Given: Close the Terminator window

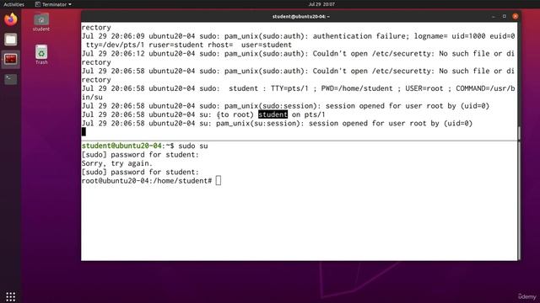Looking at the screenshot, I should coord(516,17).
